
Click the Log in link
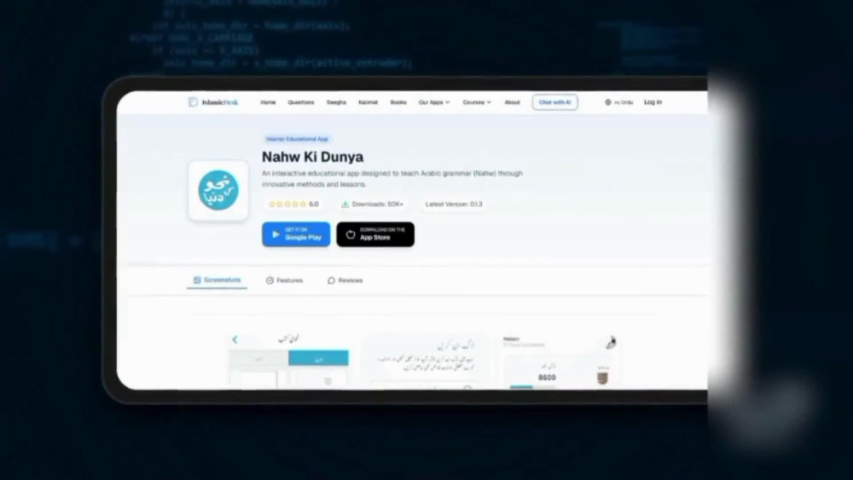653,102
